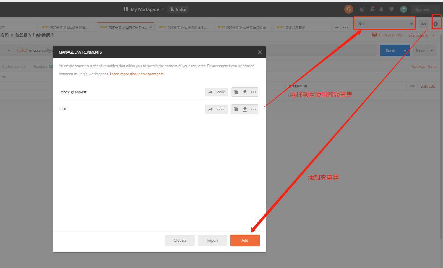Open the user avatar menu
This screenshot has height=268, width=443.
(x=403, y=9)
